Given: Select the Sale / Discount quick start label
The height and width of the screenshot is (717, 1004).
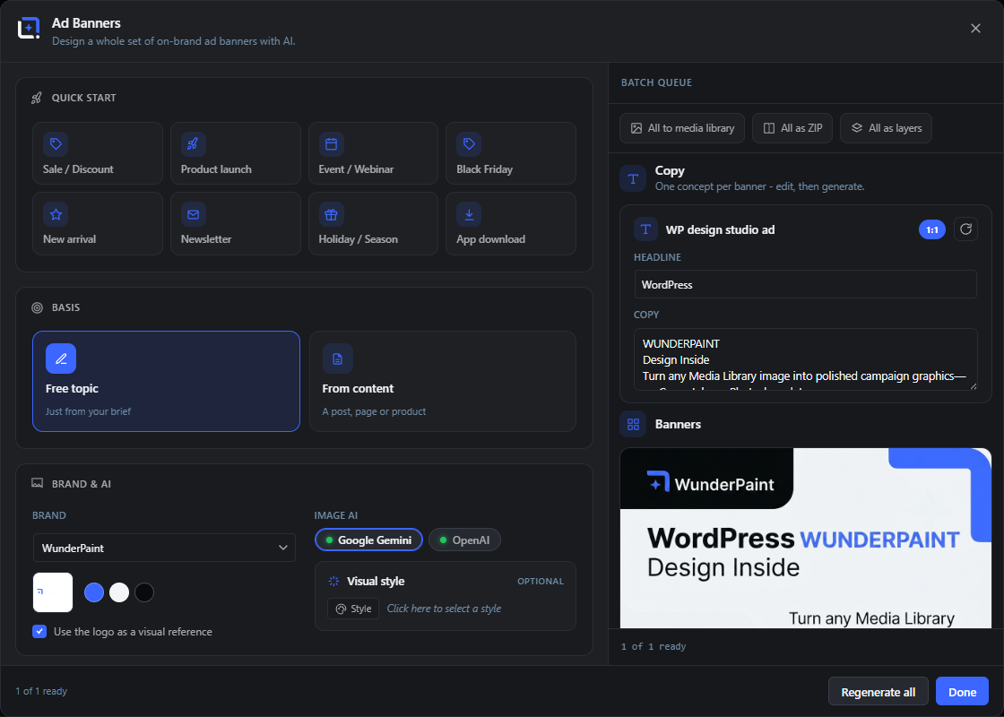Looking at the screenshot, I should click(78, 169).
